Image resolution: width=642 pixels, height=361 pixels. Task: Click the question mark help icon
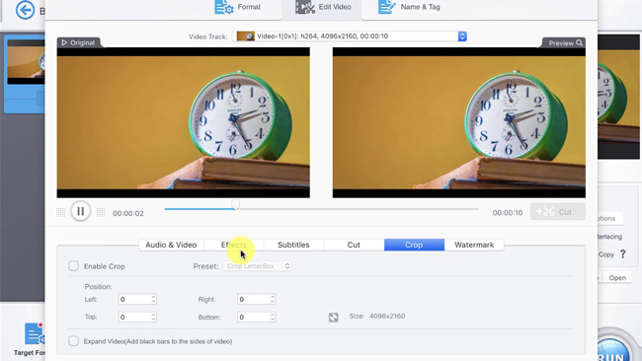(623, 253)
